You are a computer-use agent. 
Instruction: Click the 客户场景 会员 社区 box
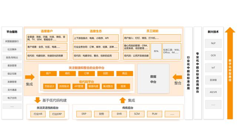pyautogui.click(x=47, y=47)
